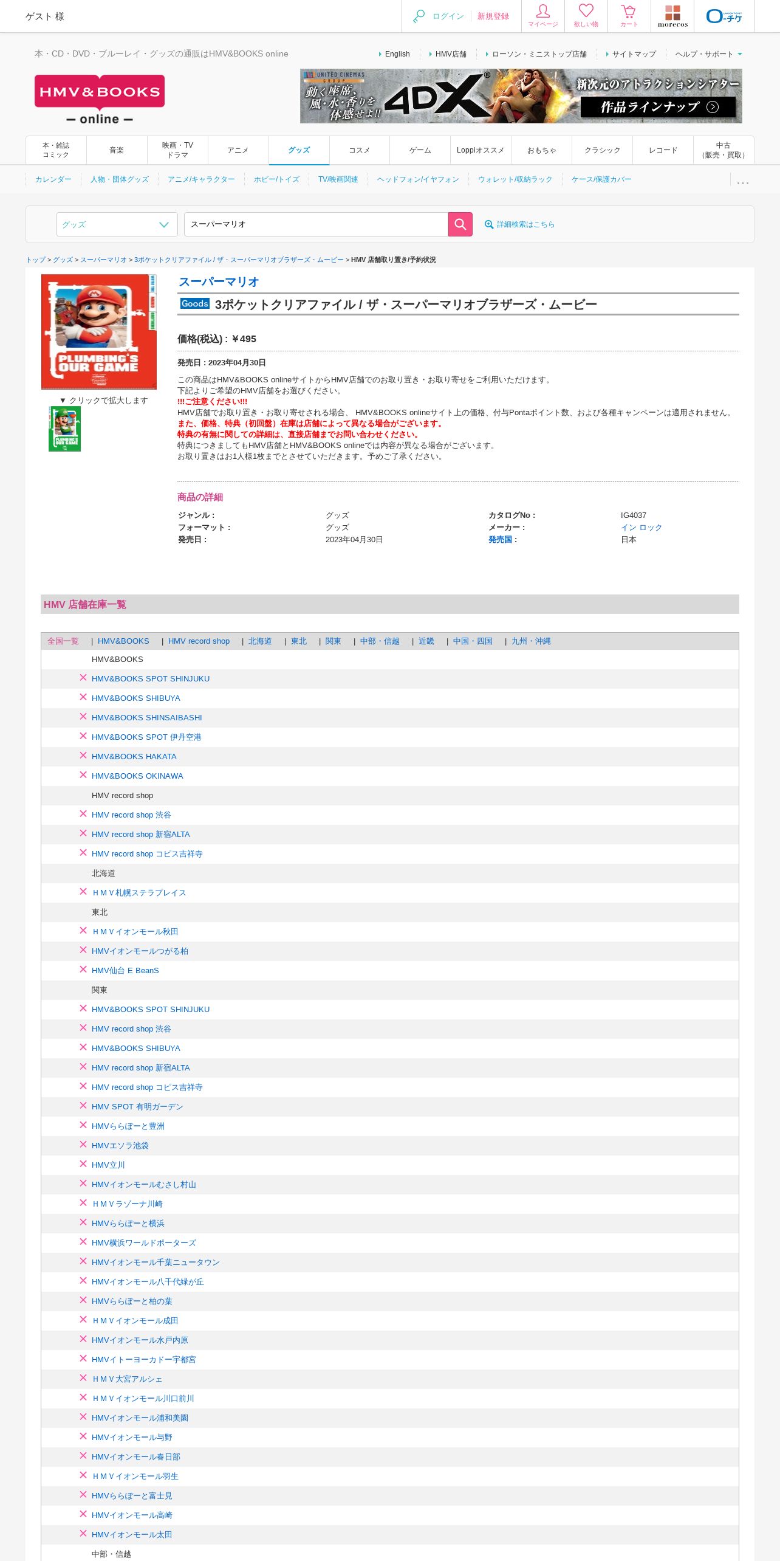The image size is (780, 1561).
Task: Filter stores by 九州・沖縄
Action: (x=531, y=641)
